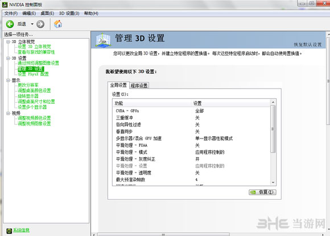Click the bottom horizontal scrollbar thumb
The image size is (330, 236).
pyautogui.click(x=163, y=234)
